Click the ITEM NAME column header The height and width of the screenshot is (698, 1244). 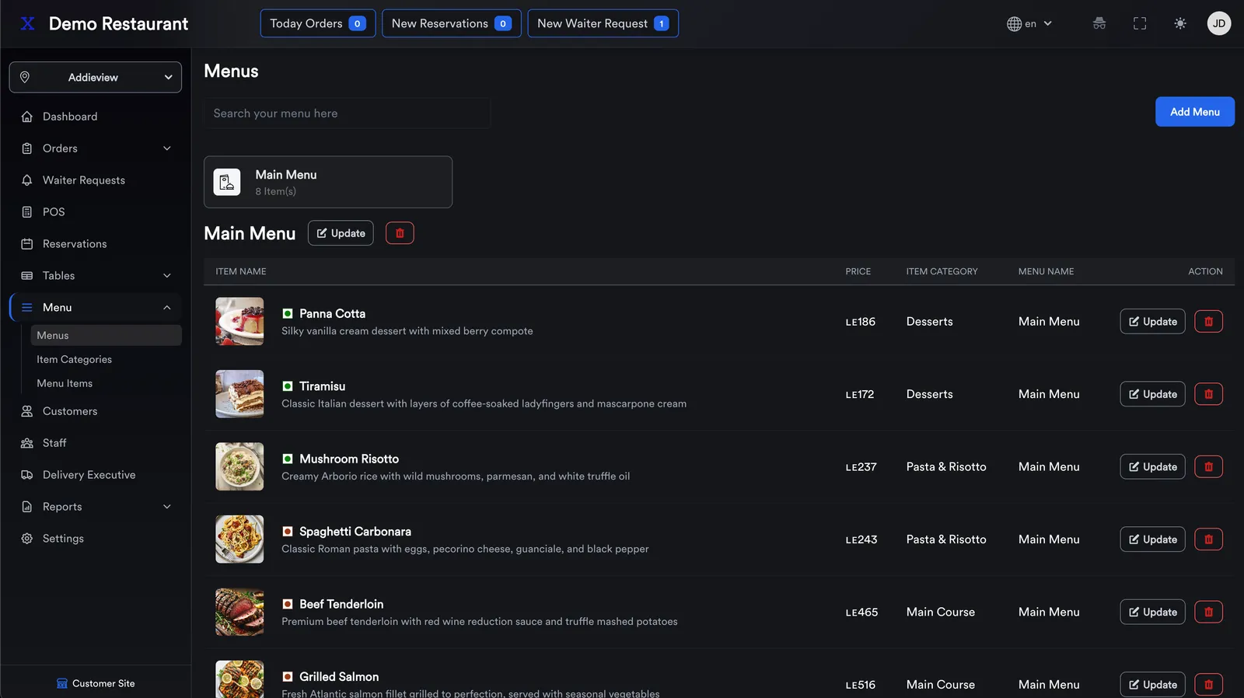coord(241,271)
